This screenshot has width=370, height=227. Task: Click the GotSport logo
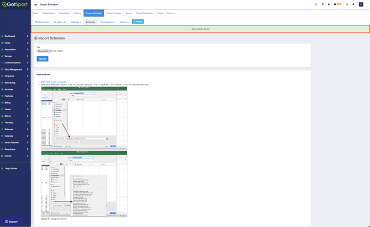(x=14, y=4)
